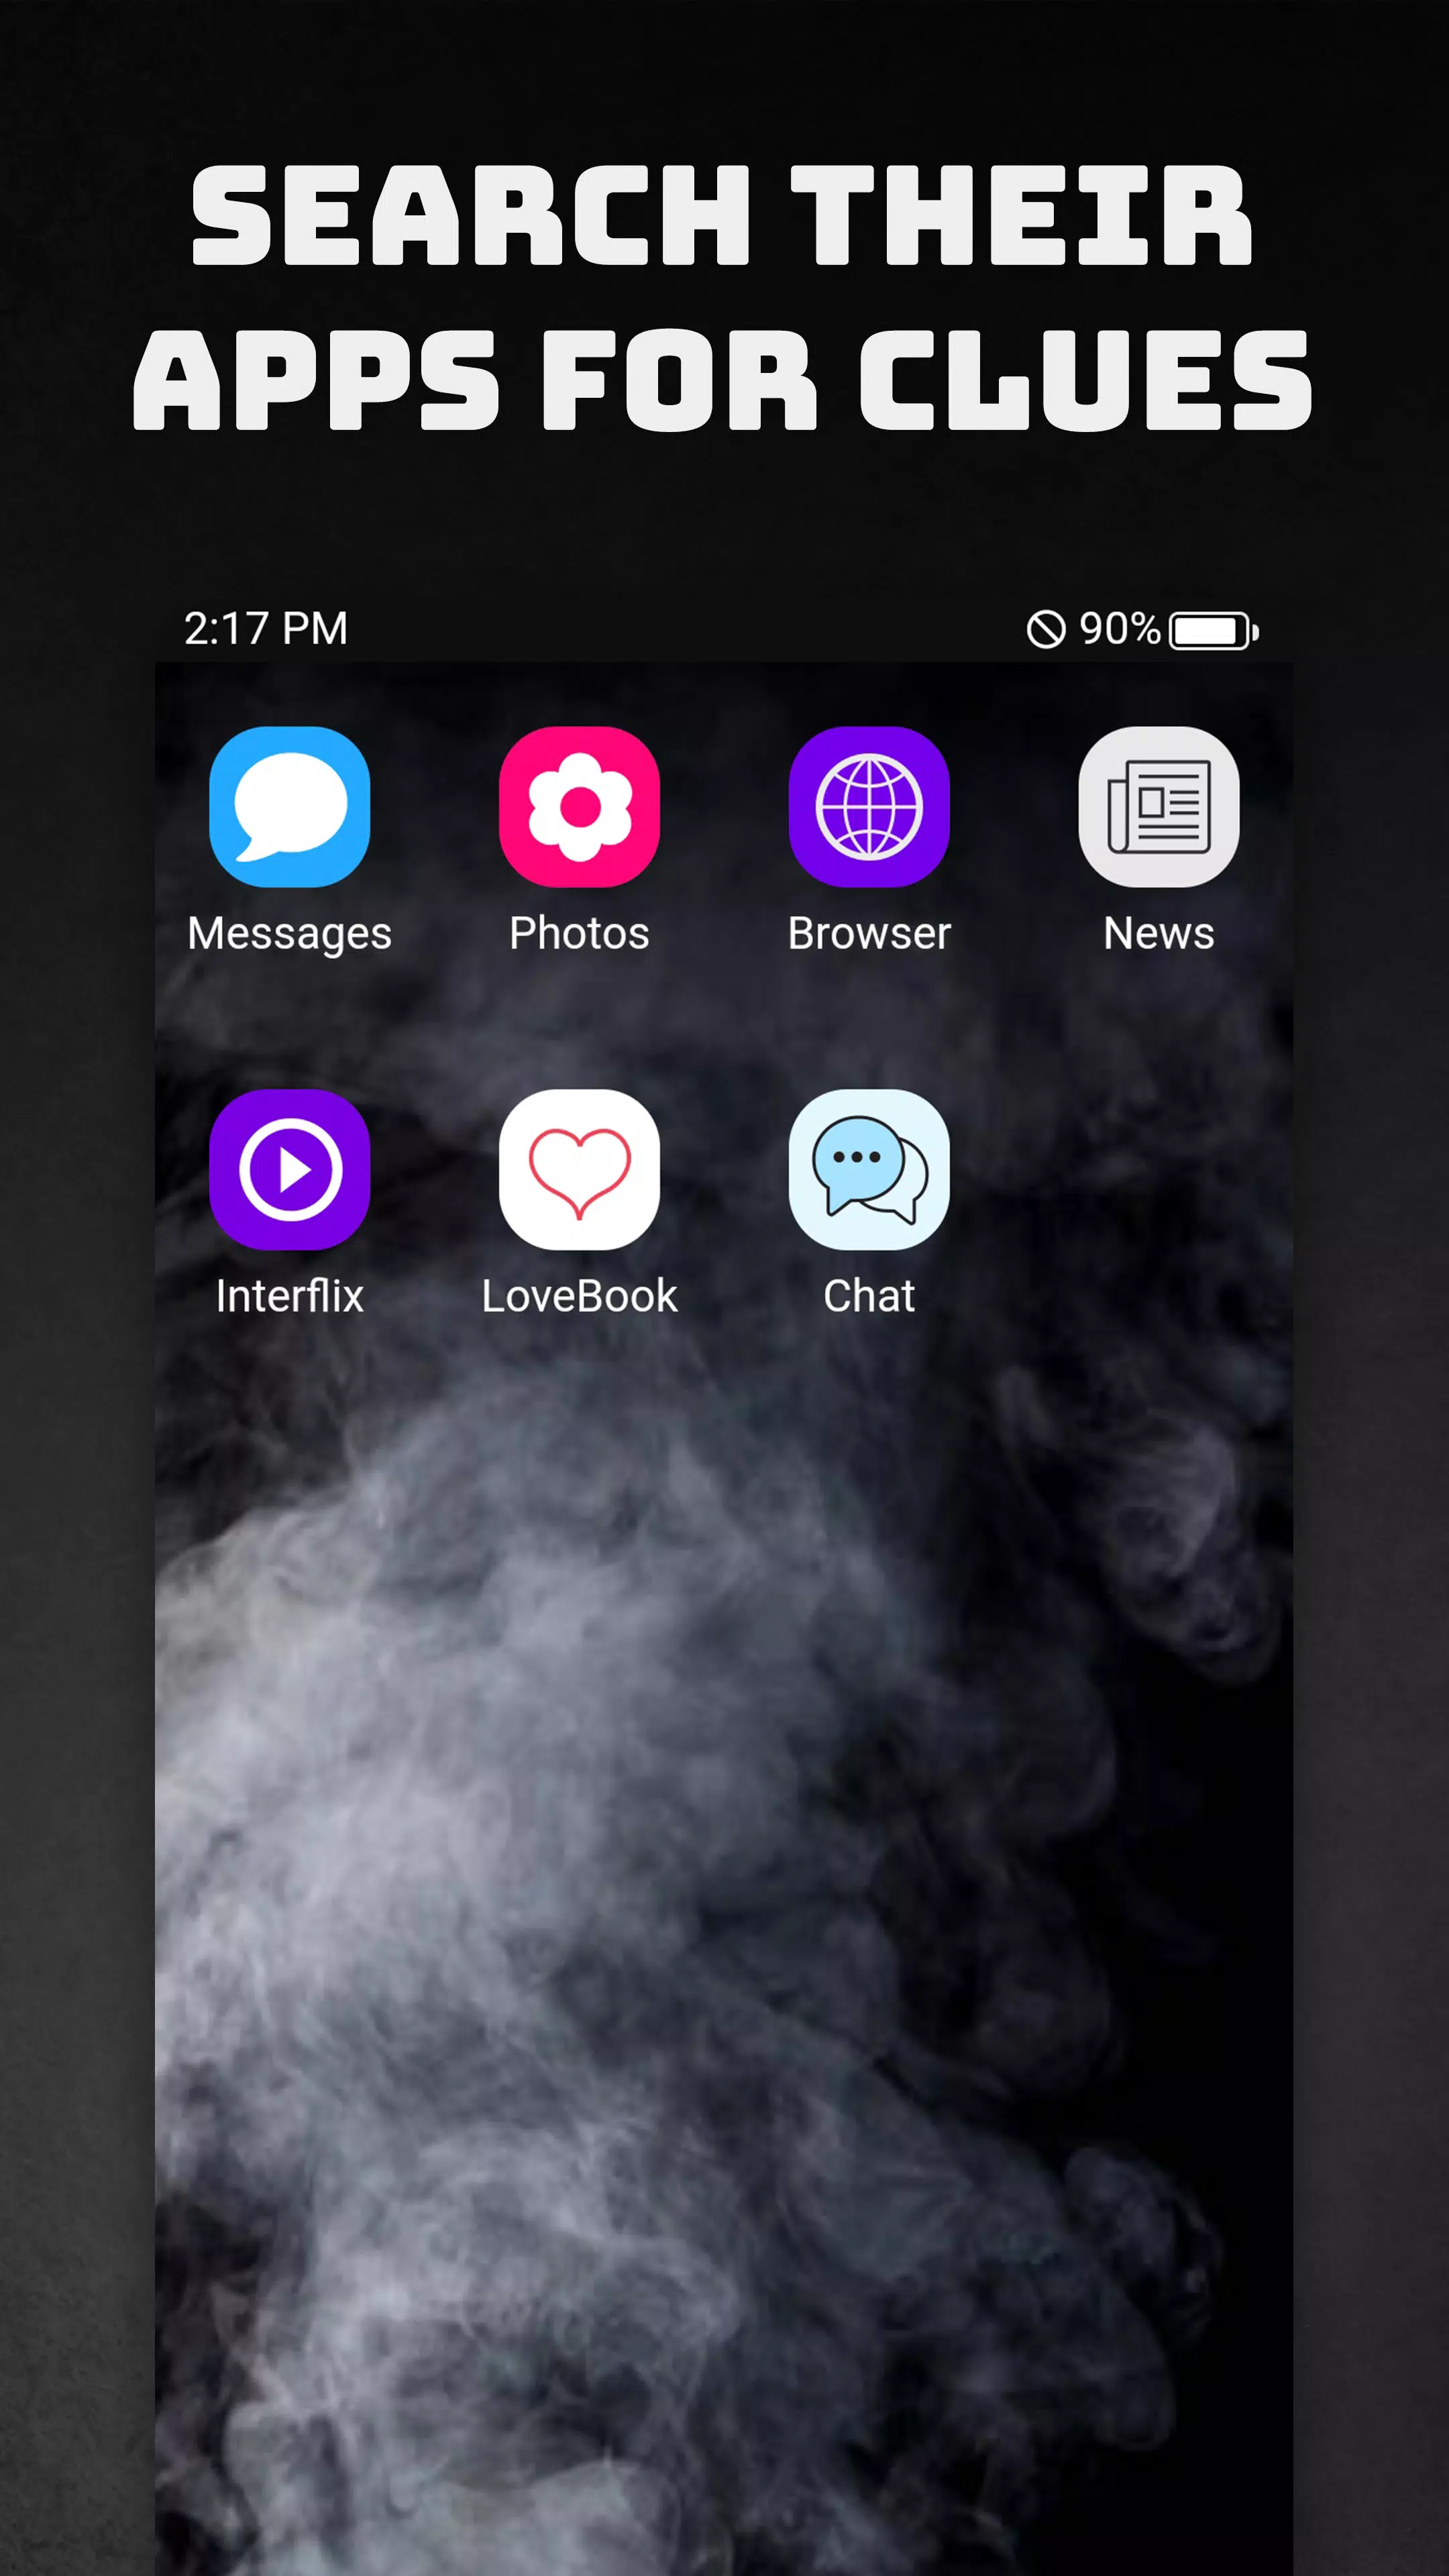Expand Chat app context menu

coord(869,1169)
